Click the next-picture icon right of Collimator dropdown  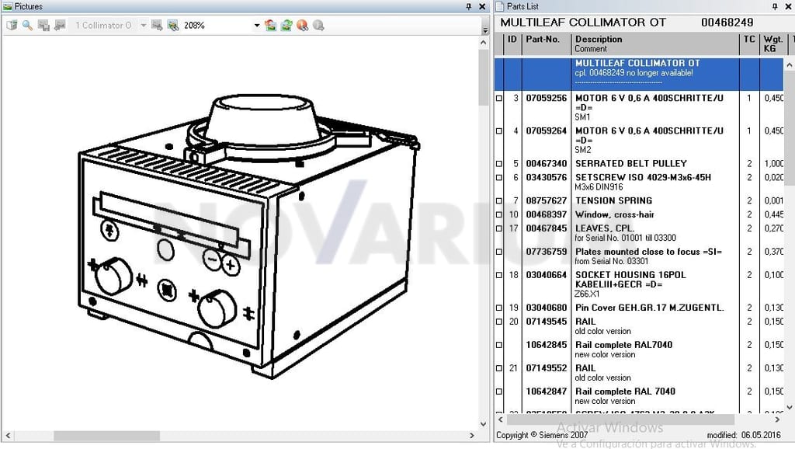[x=157, y=25]
